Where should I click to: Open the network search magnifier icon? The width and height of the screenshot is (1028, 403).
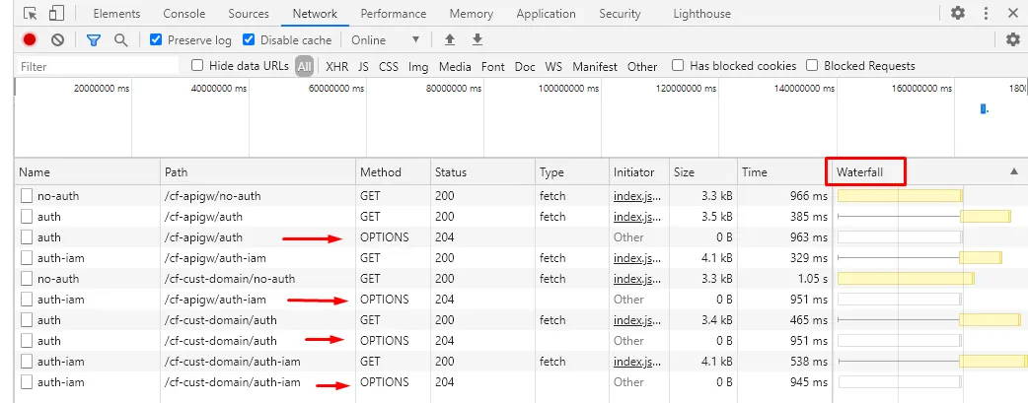tap(120, 40)
